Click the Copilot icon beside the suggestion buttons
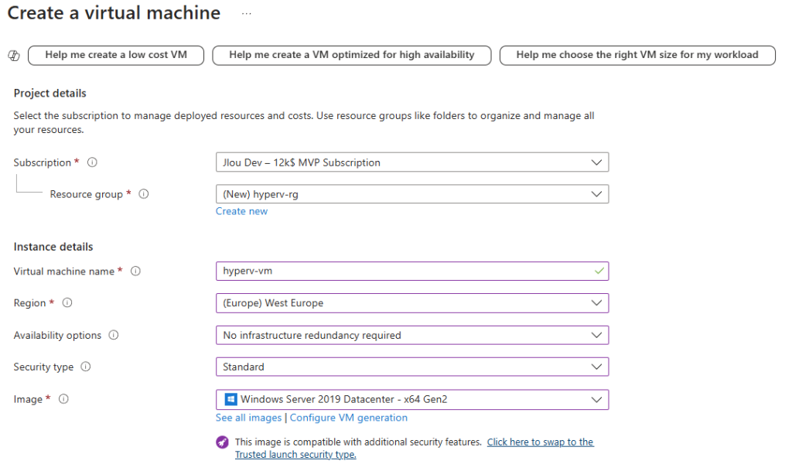 [14, 56]
